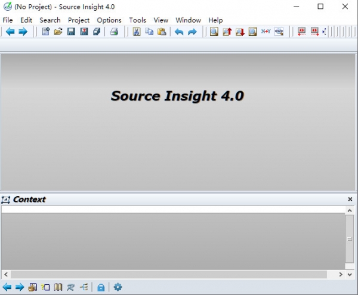
Task: Open the Search menu
Action: pos(50,20)
